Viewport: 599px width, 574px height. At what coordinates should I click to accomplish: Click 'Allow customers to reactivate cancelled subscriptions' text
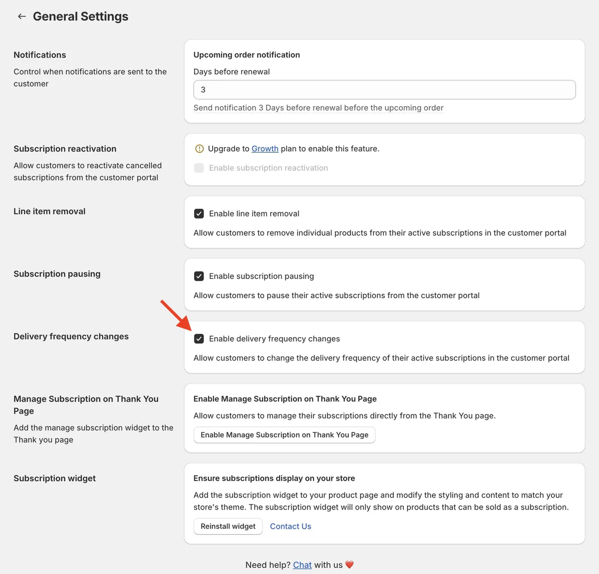coord(88,172)
